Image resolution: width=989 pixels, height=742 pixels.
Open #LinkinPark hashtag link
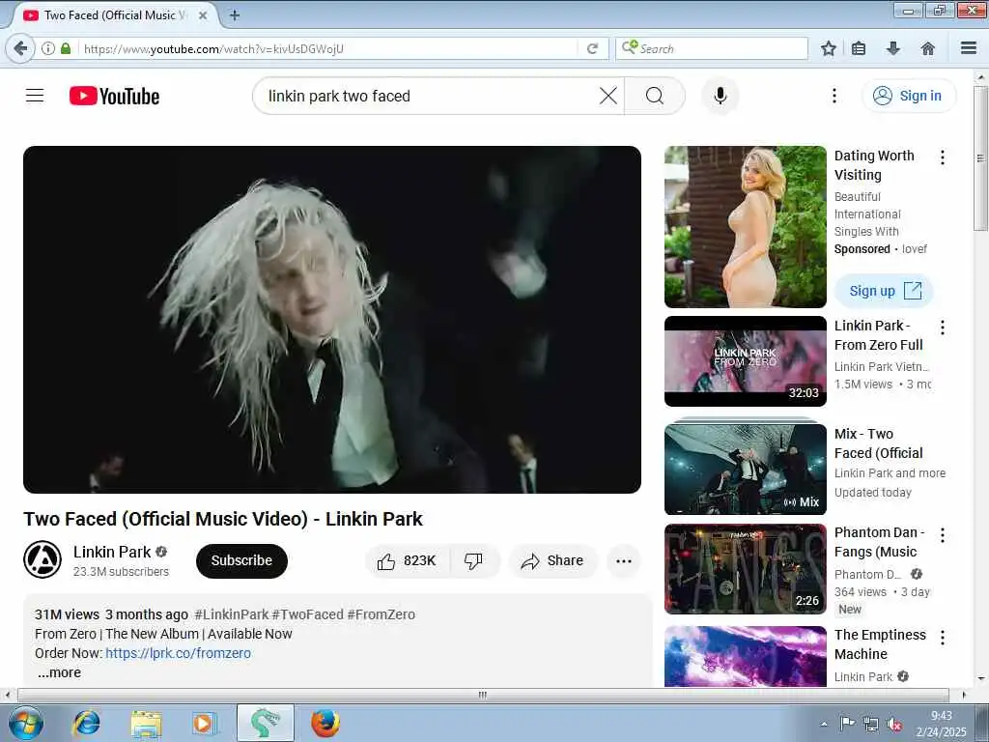(x=232, y=614)
